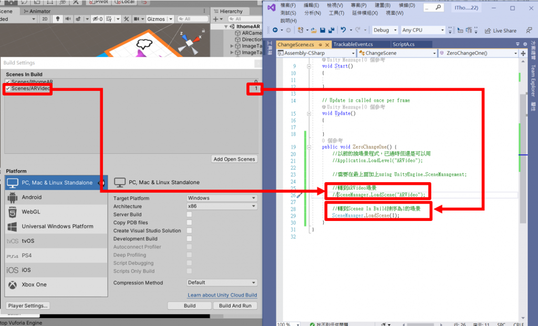The image size is (538, 326).
Task: Collapse the ZeroChangeOne method outline box
Action: pyautogui.click(x=309, y=147)
